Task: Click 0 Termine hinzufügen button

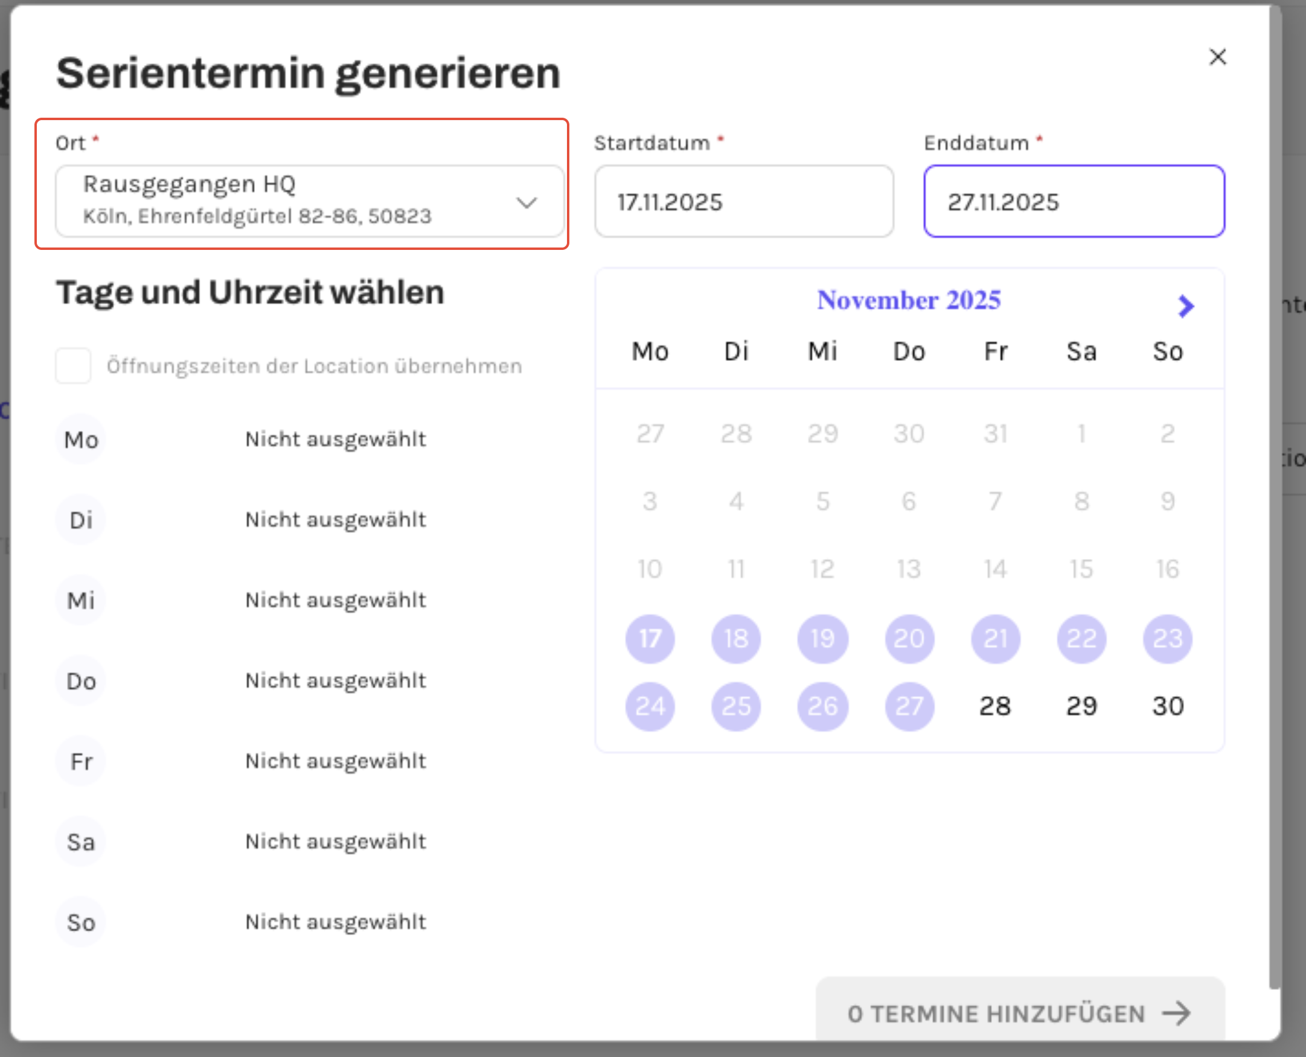Action: [x=1020, y=1013]
